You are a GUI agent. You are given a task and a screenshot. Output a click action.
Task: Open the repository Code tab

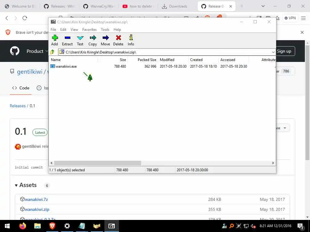(x=21, y=88)
